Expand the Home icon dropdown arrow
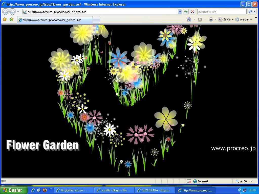The height and width of the screenshot is (194, 259). pos(194,19)
